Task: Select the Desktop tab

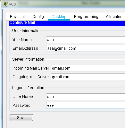Action: tap(59, 17)
